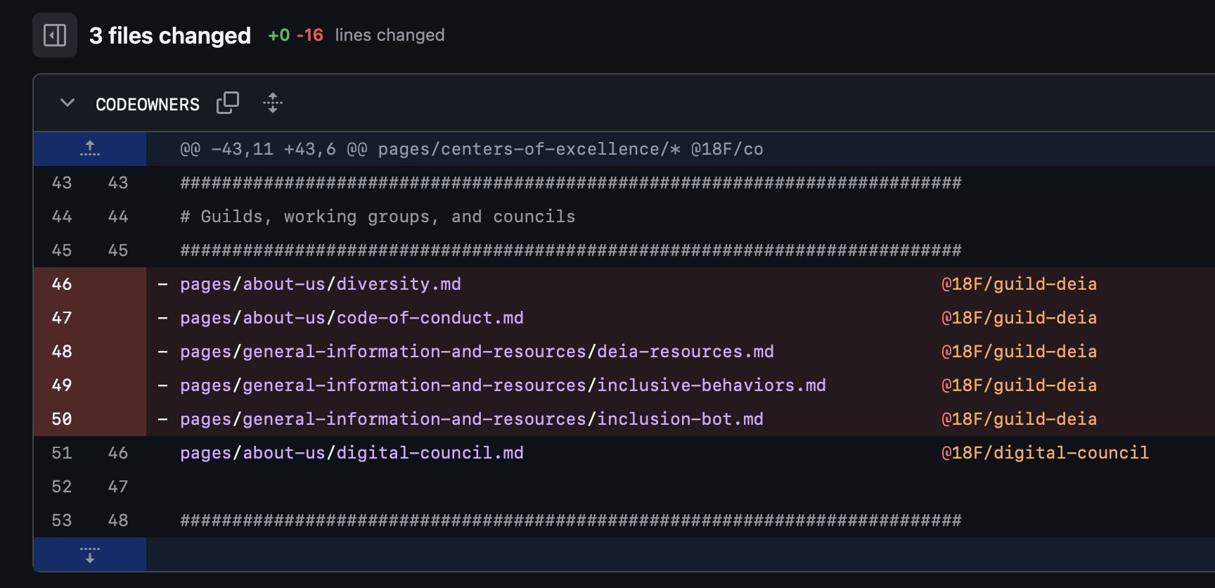Open the CODEOWNERS file name link
The image size is (1215, 588).
148,105
